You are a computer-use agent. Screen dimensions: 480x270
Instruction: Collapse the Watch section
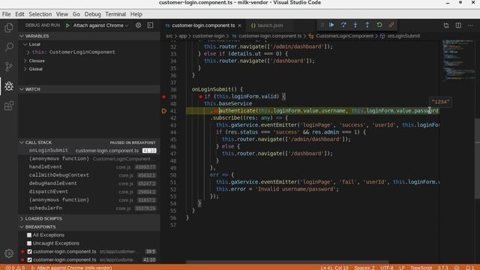coord(22,89)
